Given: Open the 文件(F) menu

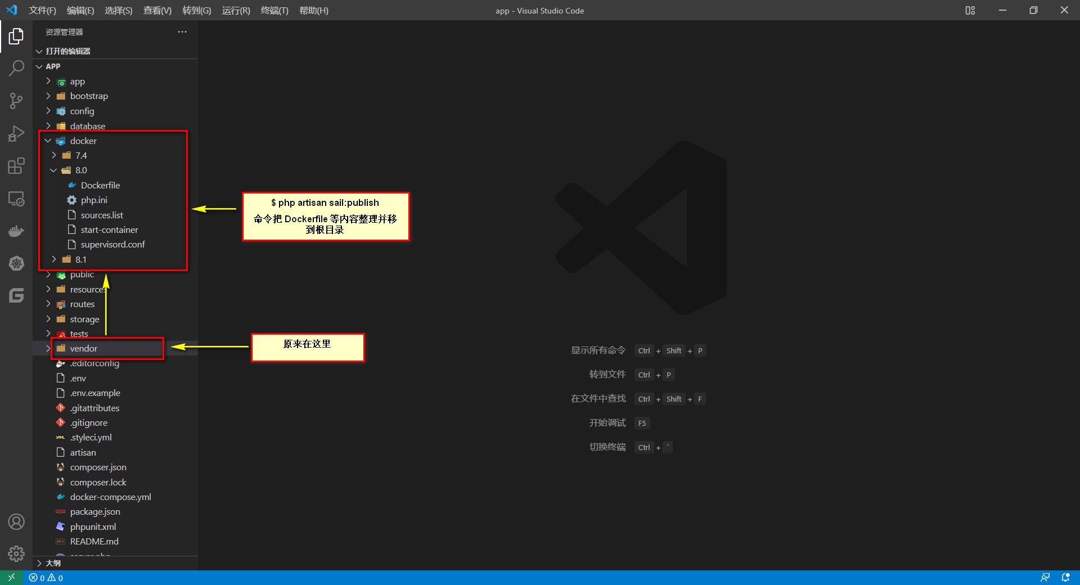Looking at the screenshot, I should click(42, 10).
